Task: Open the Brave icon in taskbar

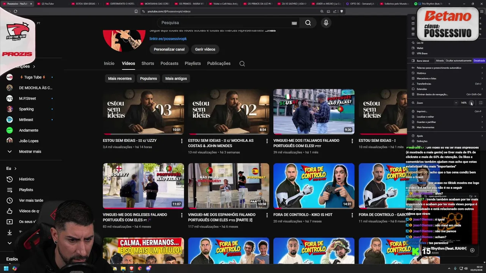Action: pyautogui.click(x=132, y=268)
